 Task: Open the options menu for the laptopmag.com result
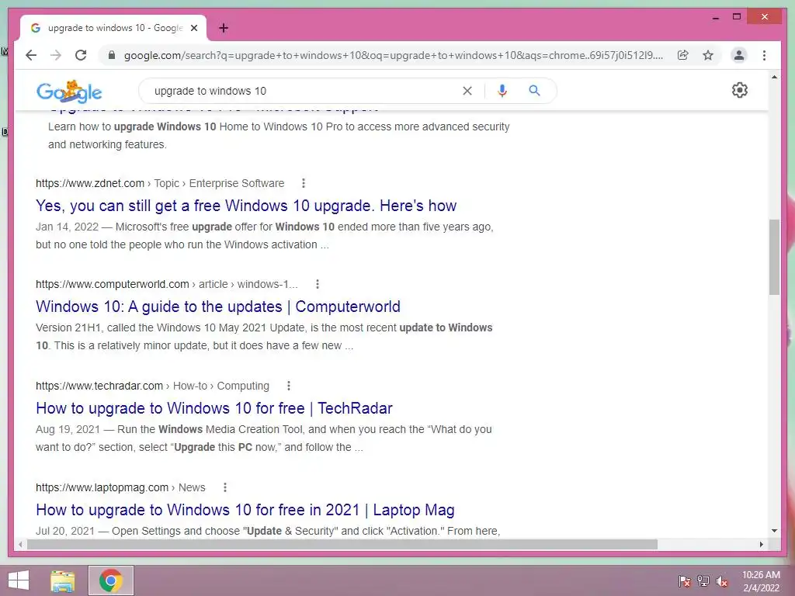tap(225, 487)
